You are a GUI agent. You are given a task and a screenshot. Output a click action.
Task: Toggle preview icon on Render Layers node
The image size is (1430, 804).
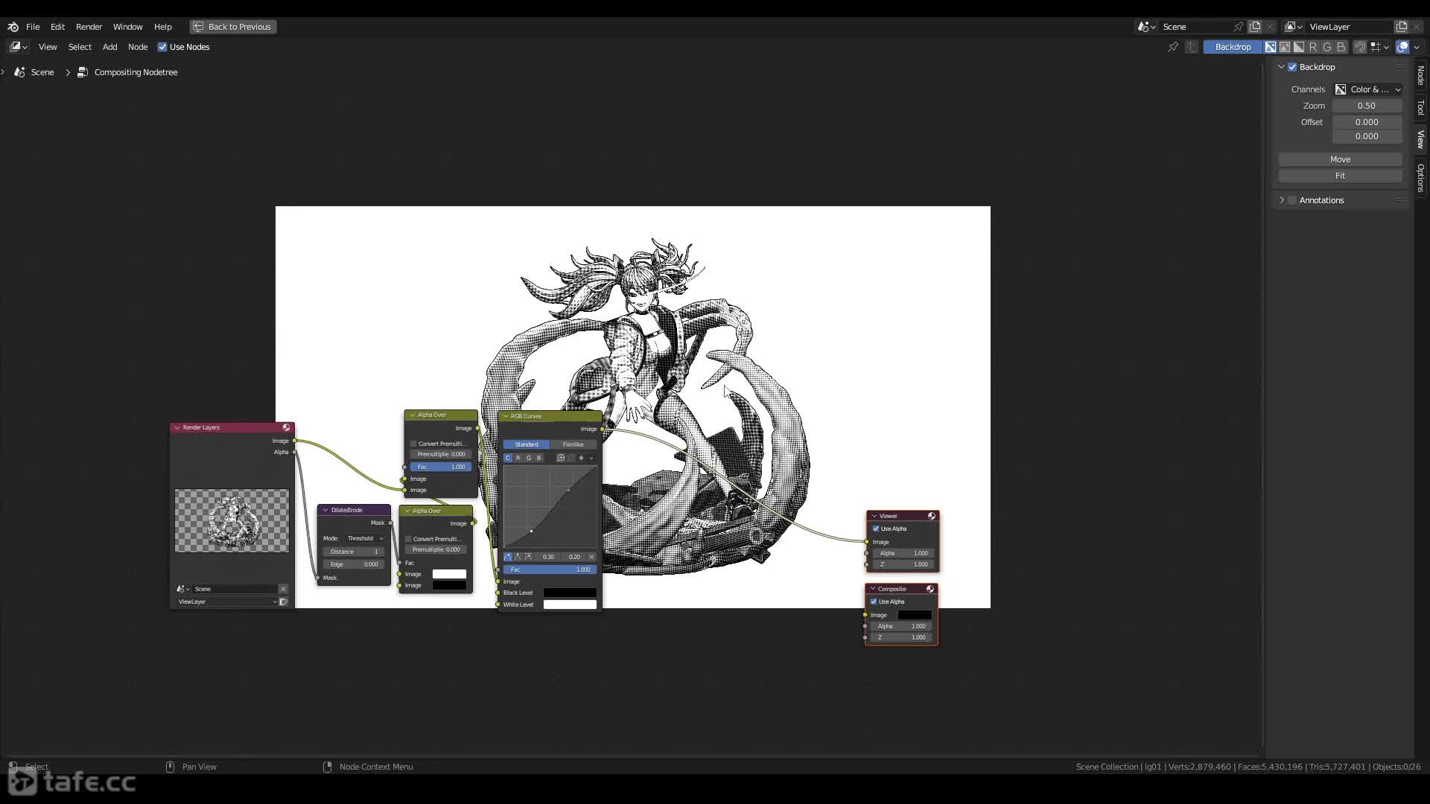point(286,427)
